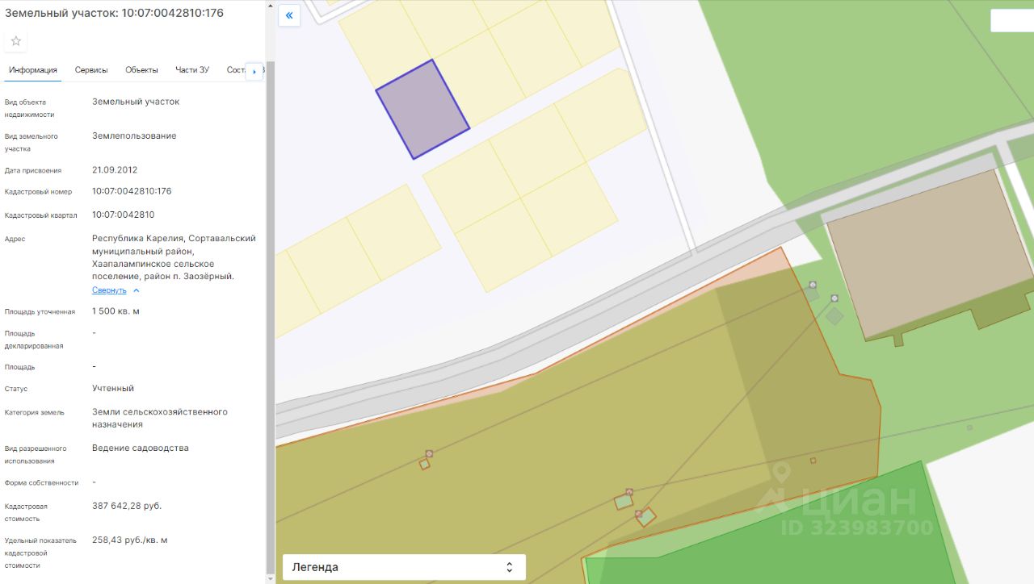This screenshot has height=584, width=1034.
Task: Open the Части ЗУ tab
Action: (192, 70)
